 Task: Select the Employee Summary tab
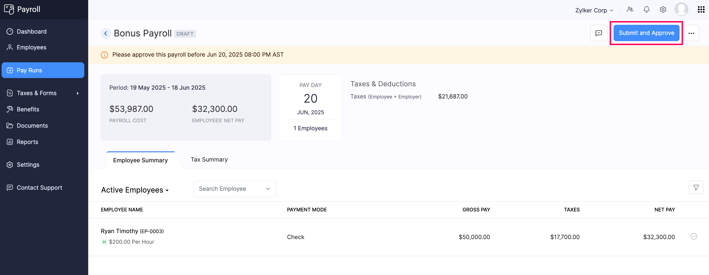click(140, 160)
